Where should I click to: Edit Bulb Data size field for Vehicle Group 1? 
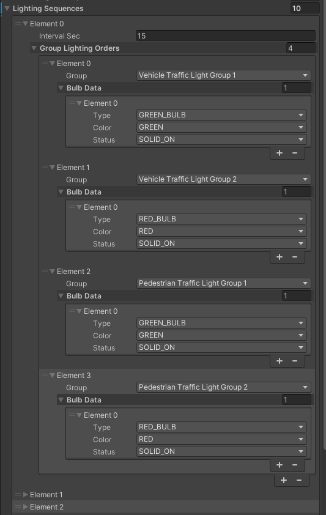[x=297, y=88]
